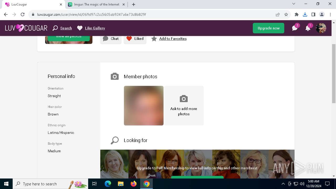This screenshot has height=189, width=336.
Task: Close the Imgur tab
Action: point(124,4)
